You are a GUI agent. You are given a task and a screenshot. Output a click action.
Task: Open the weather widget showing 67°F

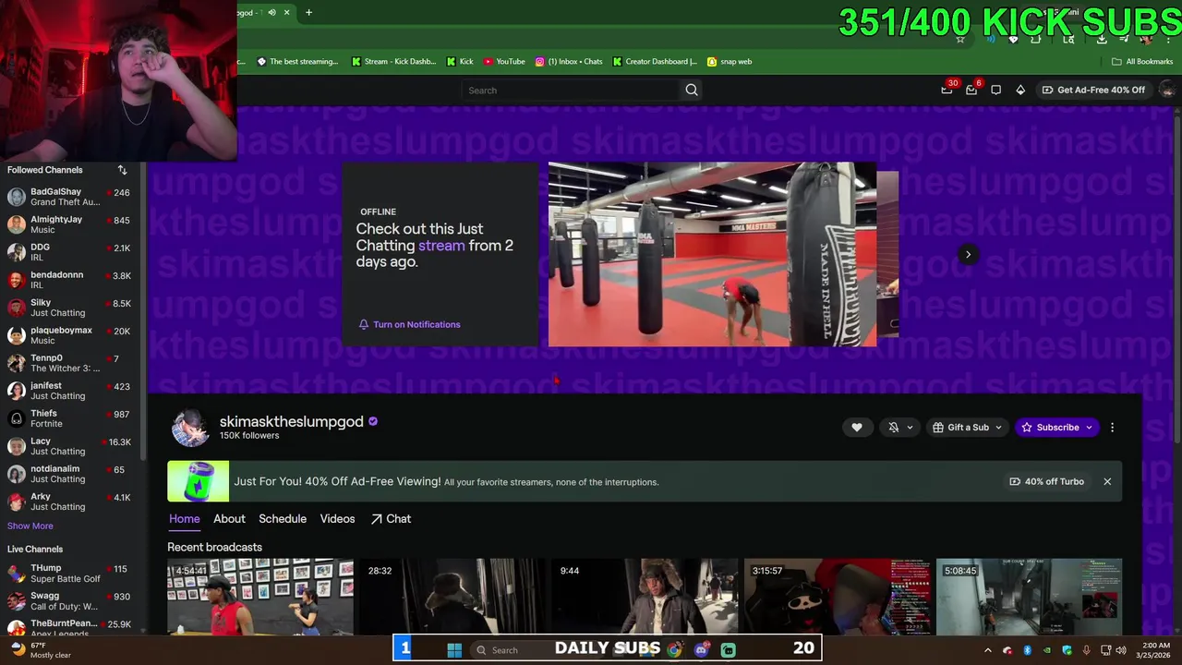pyautogui.click(x=39, y=650)
